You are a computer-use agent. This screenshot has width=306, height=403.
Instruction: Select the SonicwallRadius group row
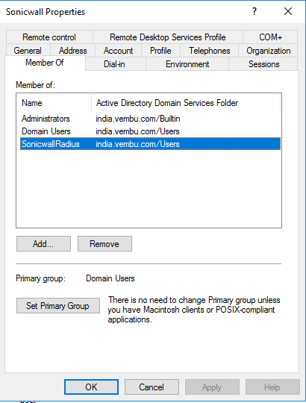pyautogui.click(x=150, y=144)
